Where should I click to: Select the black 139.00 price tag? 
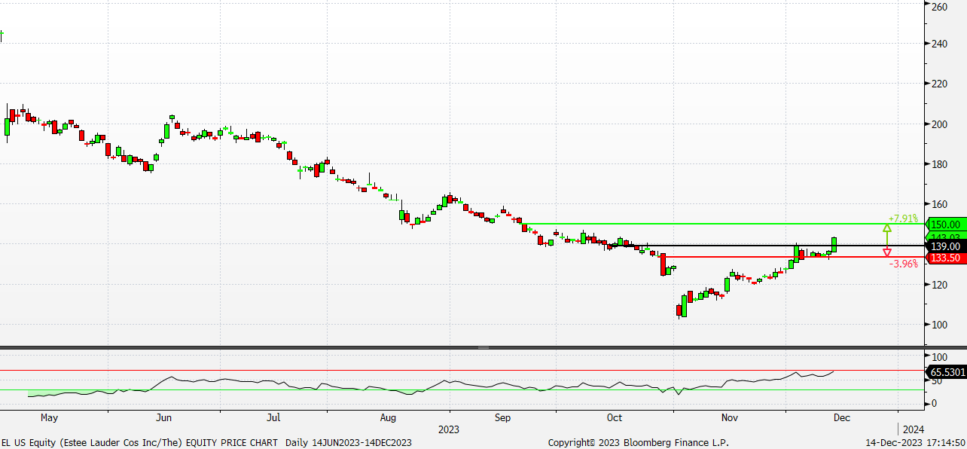[x=945, y=246]
